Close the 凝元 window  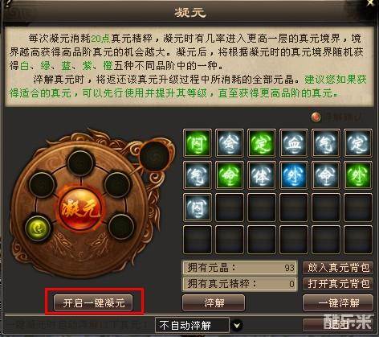pos(371,2)
